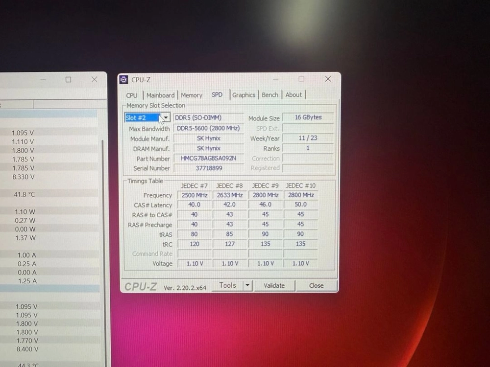Click the DDR5 (SO-DIMM) type field
The width and height of the screenshot is (490, 367).
tap(208, 117)
